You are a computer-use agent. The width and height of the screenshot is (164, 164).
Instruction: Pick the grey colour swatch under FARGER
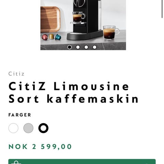pos(28,128)
